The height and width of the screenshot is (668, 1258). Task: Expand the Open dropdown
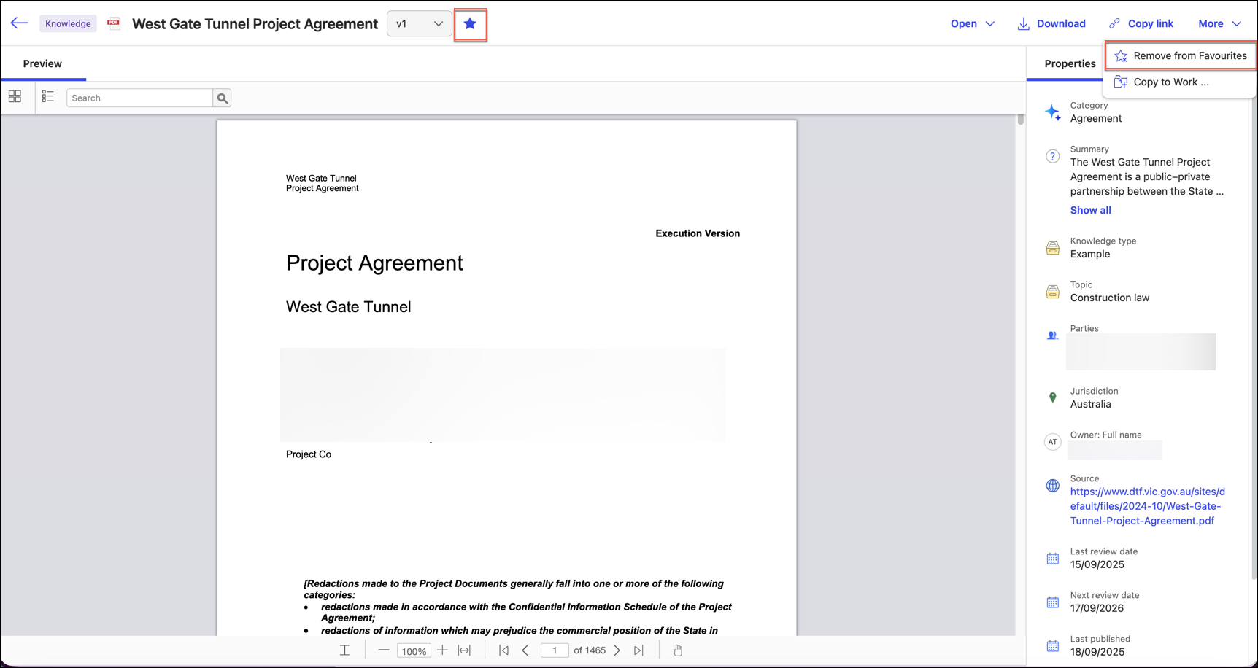(x=971, y=23)
